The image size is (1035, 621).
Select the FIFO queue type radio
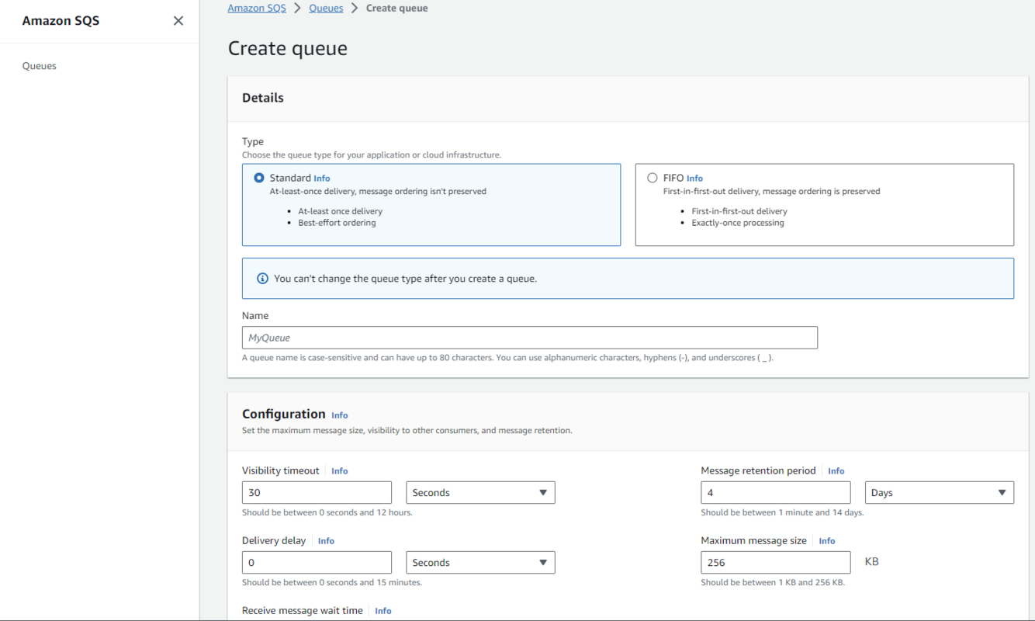(x=652, y=178)
